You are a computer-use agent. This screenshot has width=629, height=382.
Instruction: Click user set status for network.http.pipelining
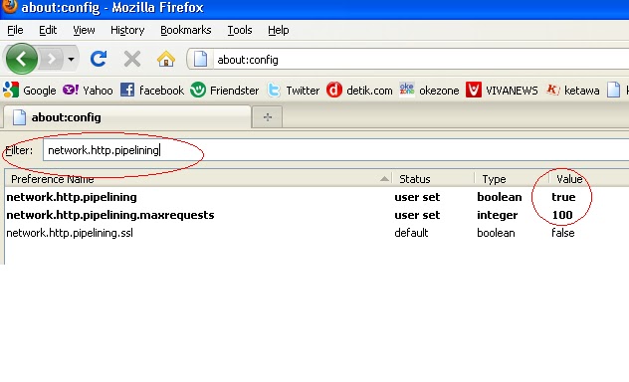[417, 197]
